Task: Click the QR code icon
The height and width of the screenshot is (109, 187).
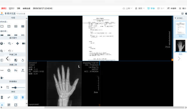Action: click(x=9, y=105)
